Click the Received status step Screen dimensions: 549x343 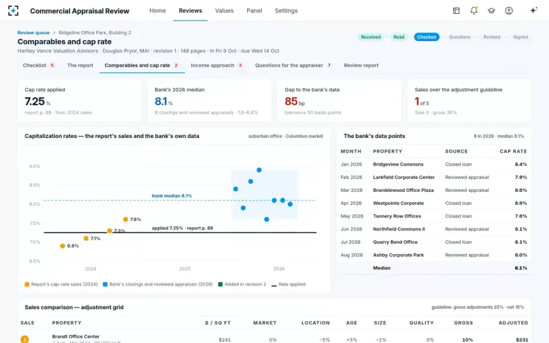point(371,37)
